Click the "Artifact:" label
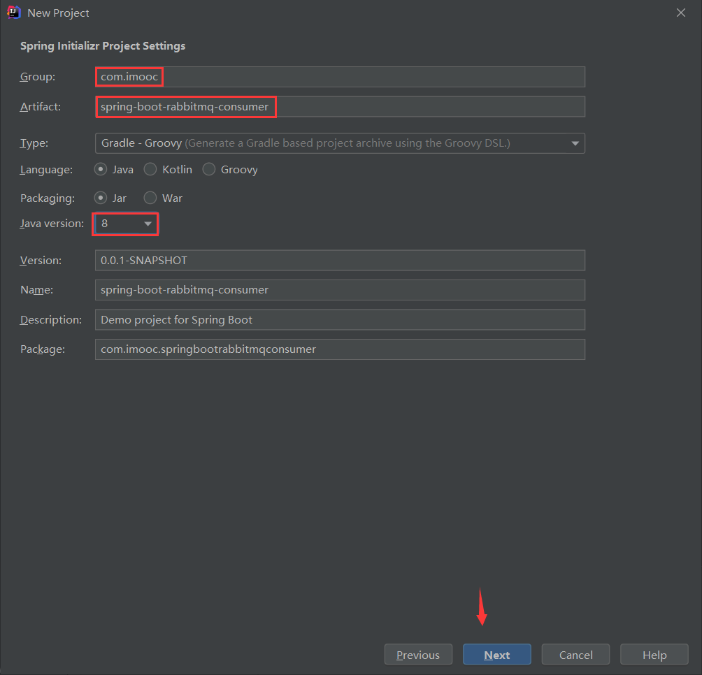The width and height of the screenshot is (702, 675). (41, 107)
